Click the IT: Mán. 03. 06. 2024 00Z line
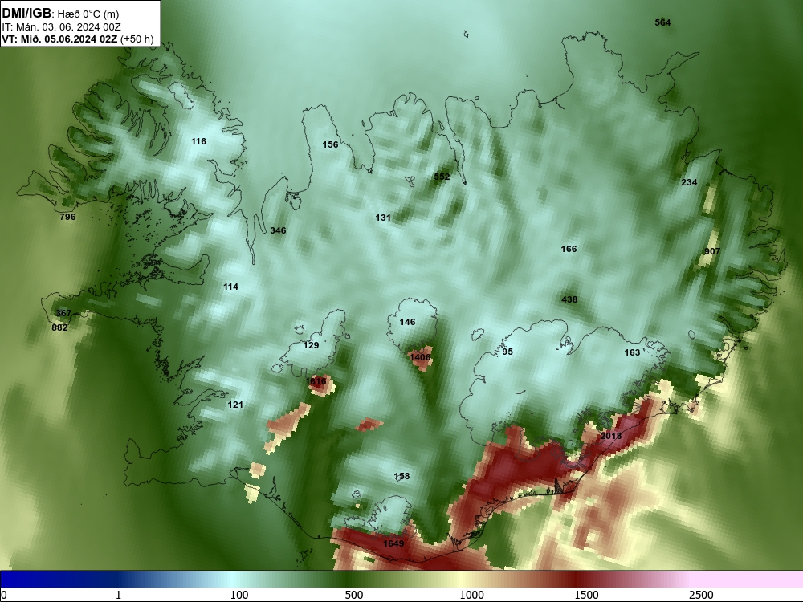Screen dimensions: 803x602 point(62,27)
